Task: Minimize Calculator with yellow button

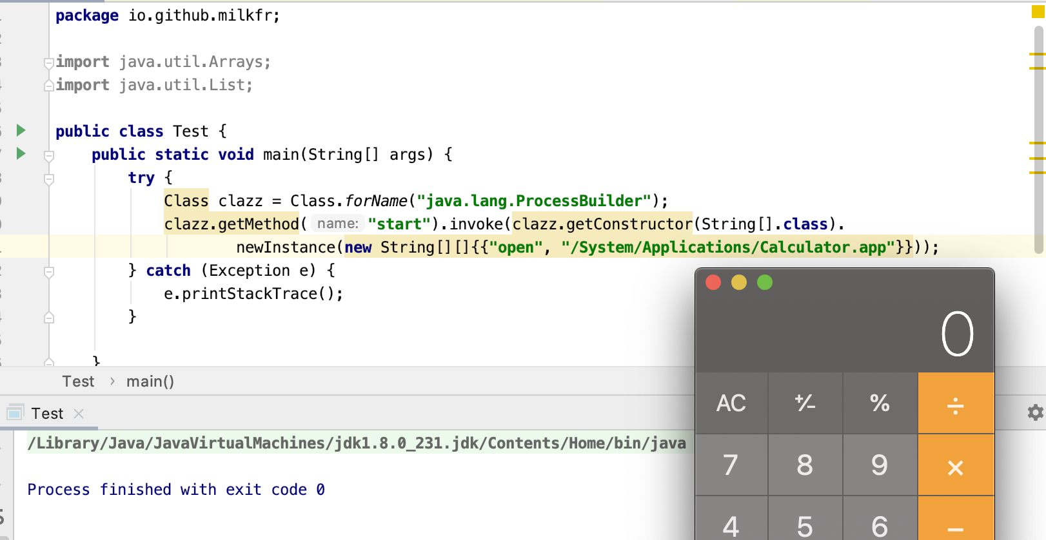Action: click(739, 282)
